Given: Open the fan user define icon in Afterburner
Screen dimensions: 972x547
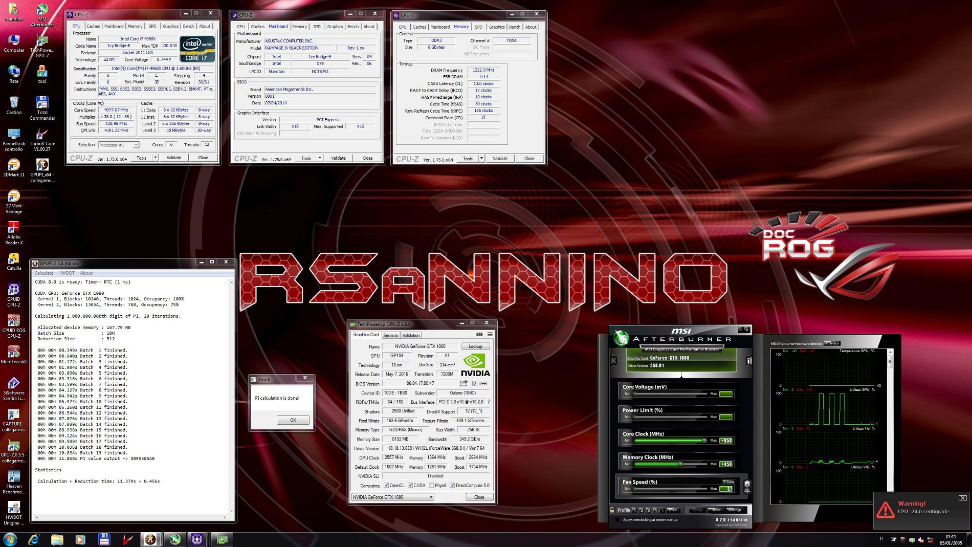Looking at the screenshot, I should 747,486.
